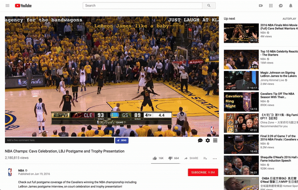Open the notifications bell
Image resolution: width=298 pixels, height=190 pixels.
point(291,5)
